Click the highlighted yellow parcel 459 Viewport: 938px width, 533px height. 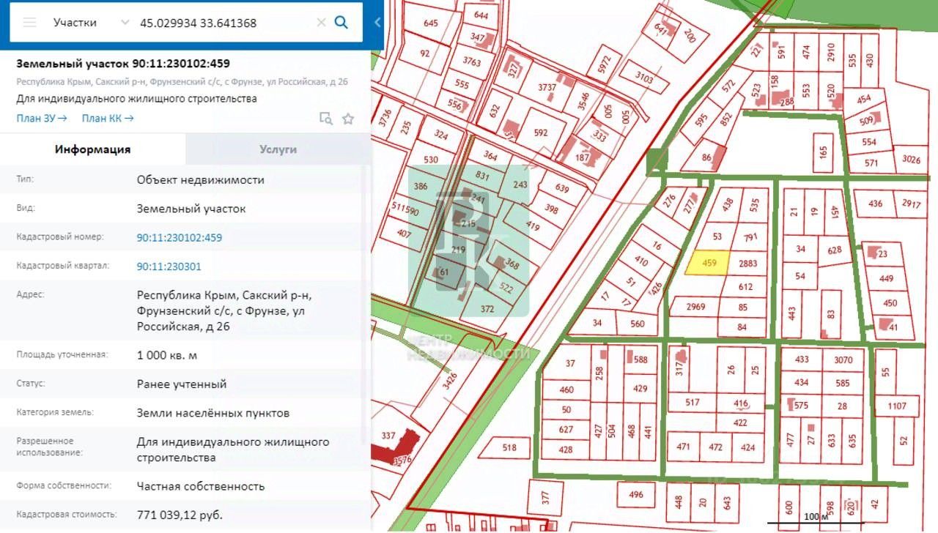coord(708,262)
